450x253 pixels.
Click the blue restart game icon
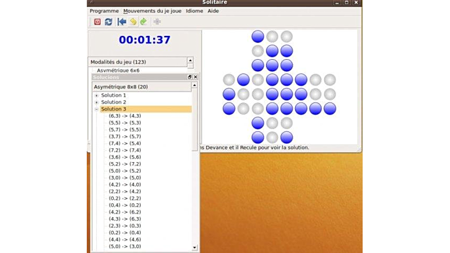point(108,22)
